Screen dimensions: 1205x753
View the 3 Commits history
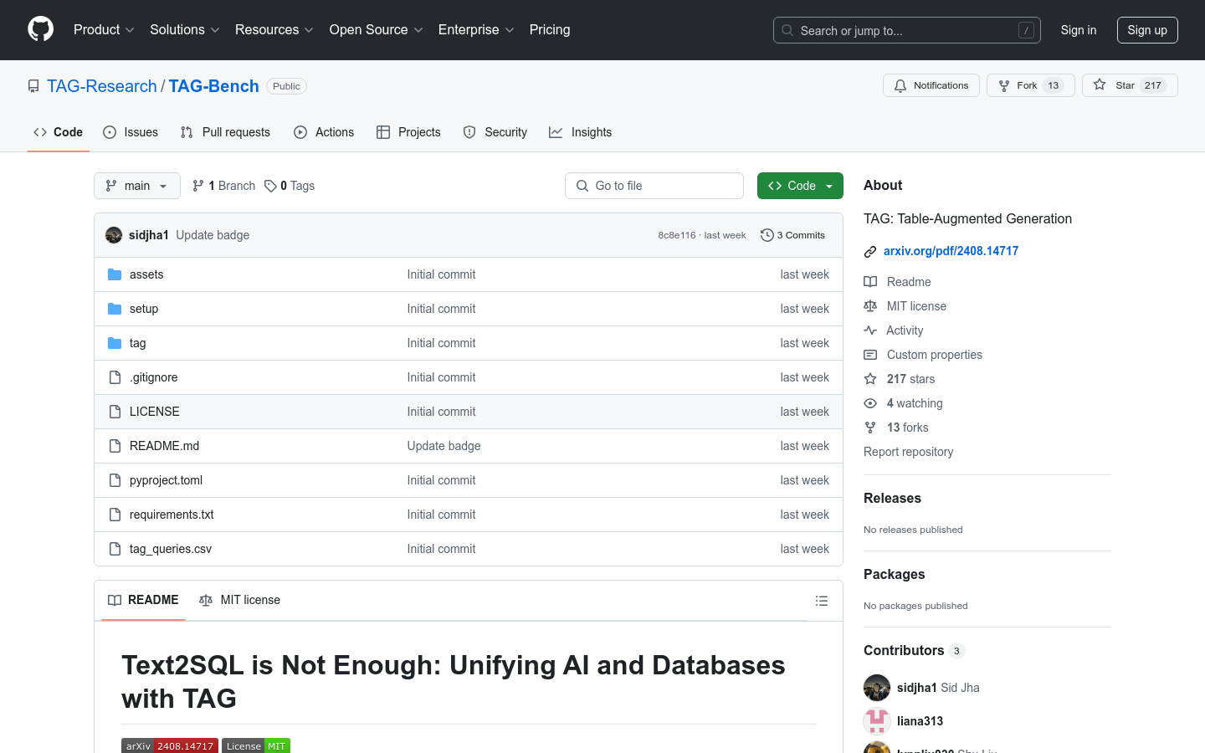(792, 235)
